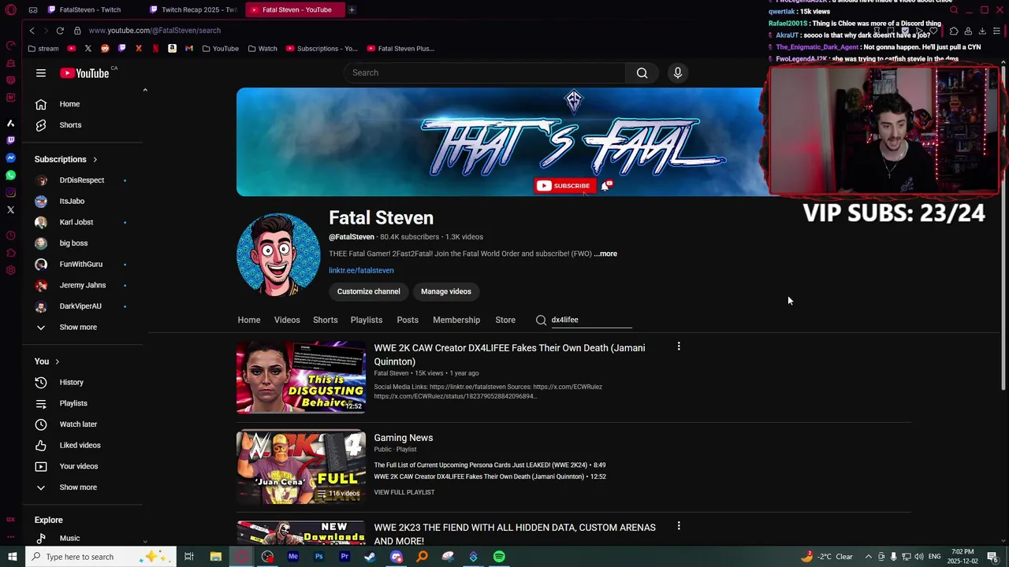Click the channel search field containing dx4lifee
Screen dimensions: 1009x567
click(x=591, y=320)
